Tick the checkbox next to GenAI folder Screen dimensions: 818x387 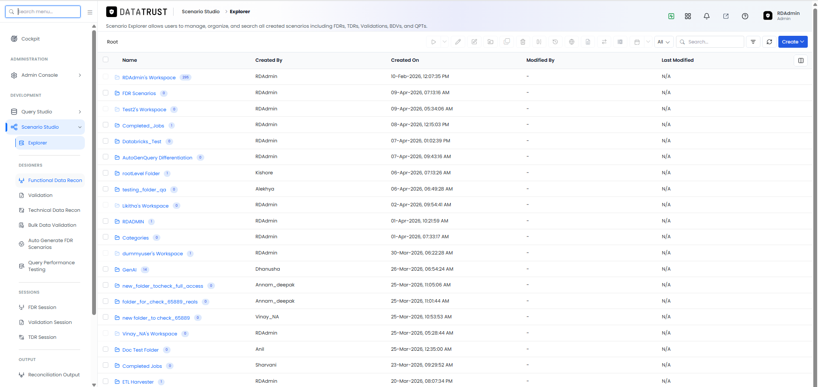(106, 269)
